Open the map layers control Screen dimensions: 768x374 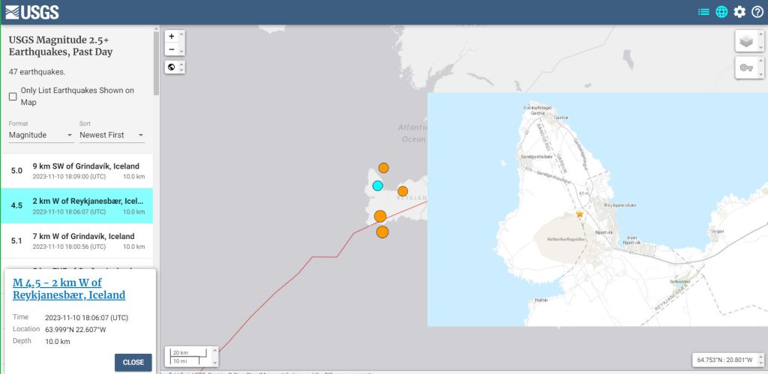point(745,41)
